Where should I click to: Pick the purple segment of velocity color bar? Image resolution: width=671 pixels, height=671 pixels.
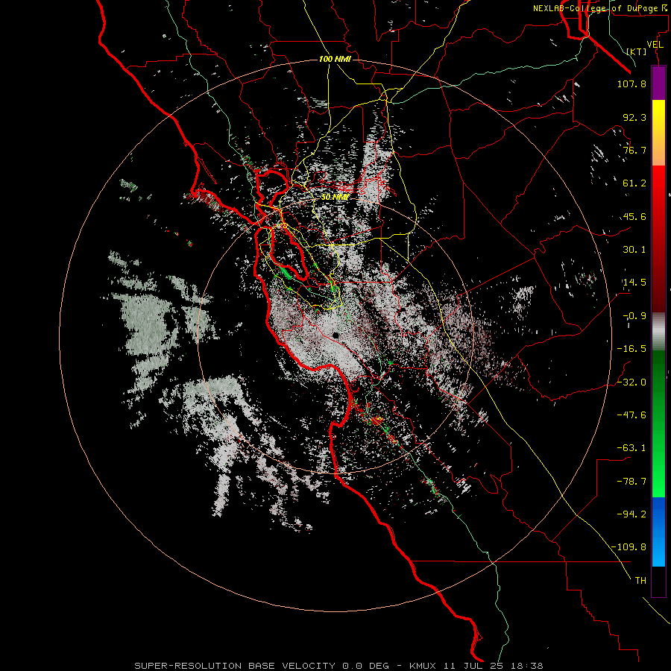tap(658, 83)
